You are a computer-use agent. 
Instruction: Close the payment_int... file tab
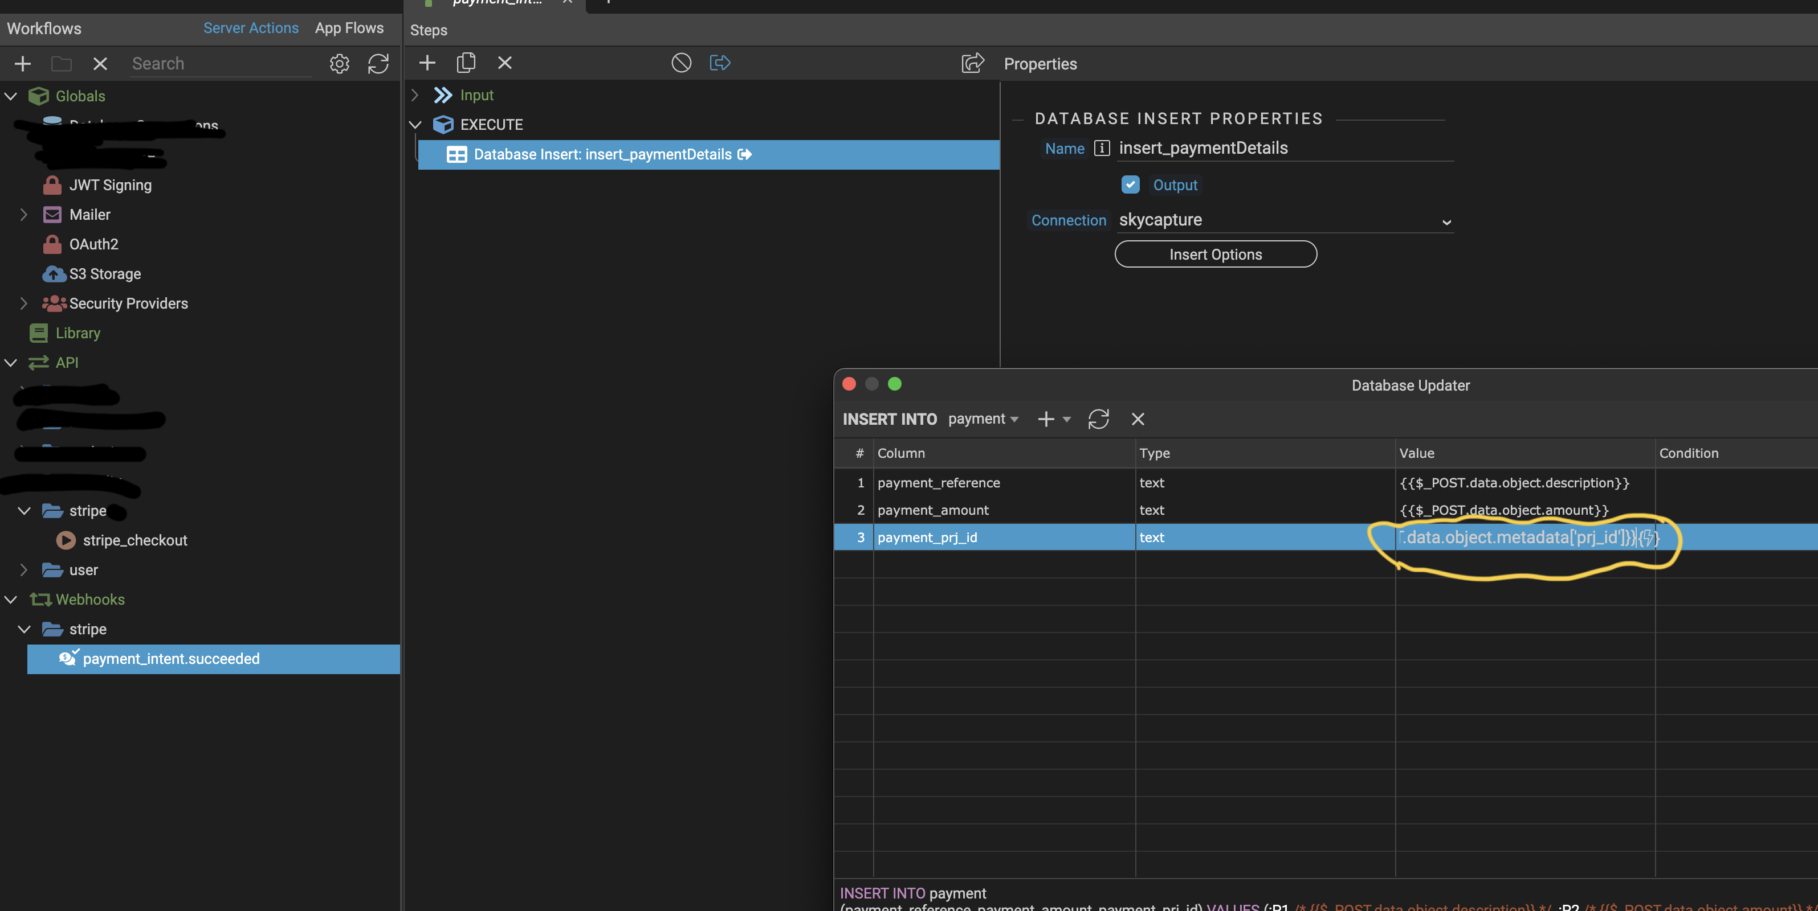pyautogui.click(x=566, y=2)
